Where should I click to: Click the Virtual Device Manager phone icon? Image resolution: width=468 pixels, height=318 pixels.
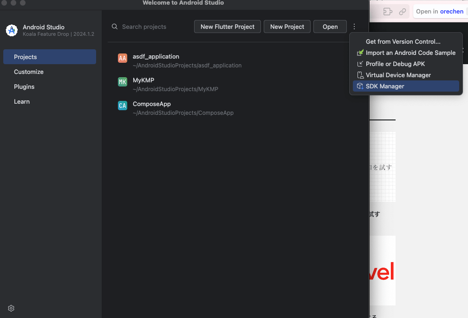360,75
